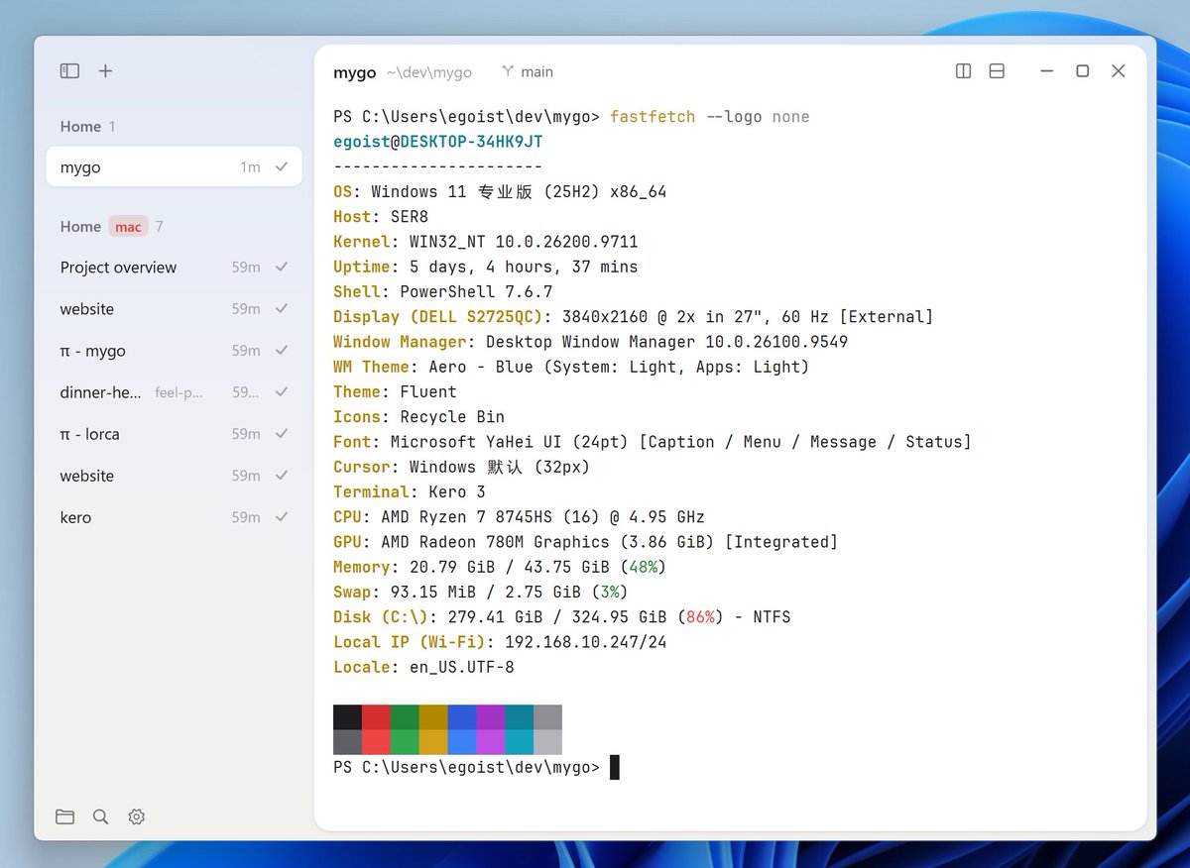Image resolution: width=1190 pixels, height=868 pixels.
Task: Click the Uptime 5 days line
Action: coord(486,267)
